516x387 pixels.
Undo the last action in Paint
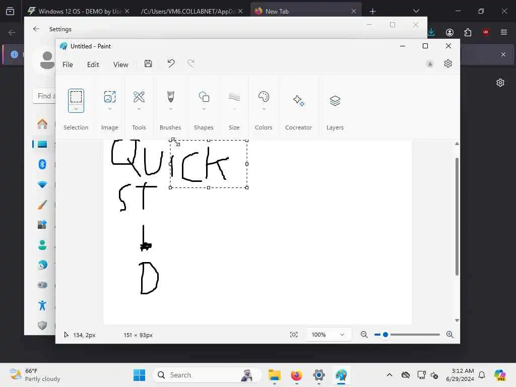pyautogui.click(x=171, y=63)
